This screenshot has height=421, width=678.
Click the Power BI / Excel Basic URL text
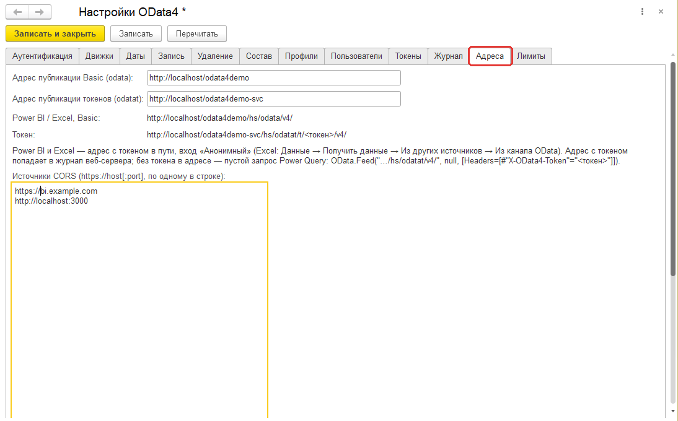(219, 118)
